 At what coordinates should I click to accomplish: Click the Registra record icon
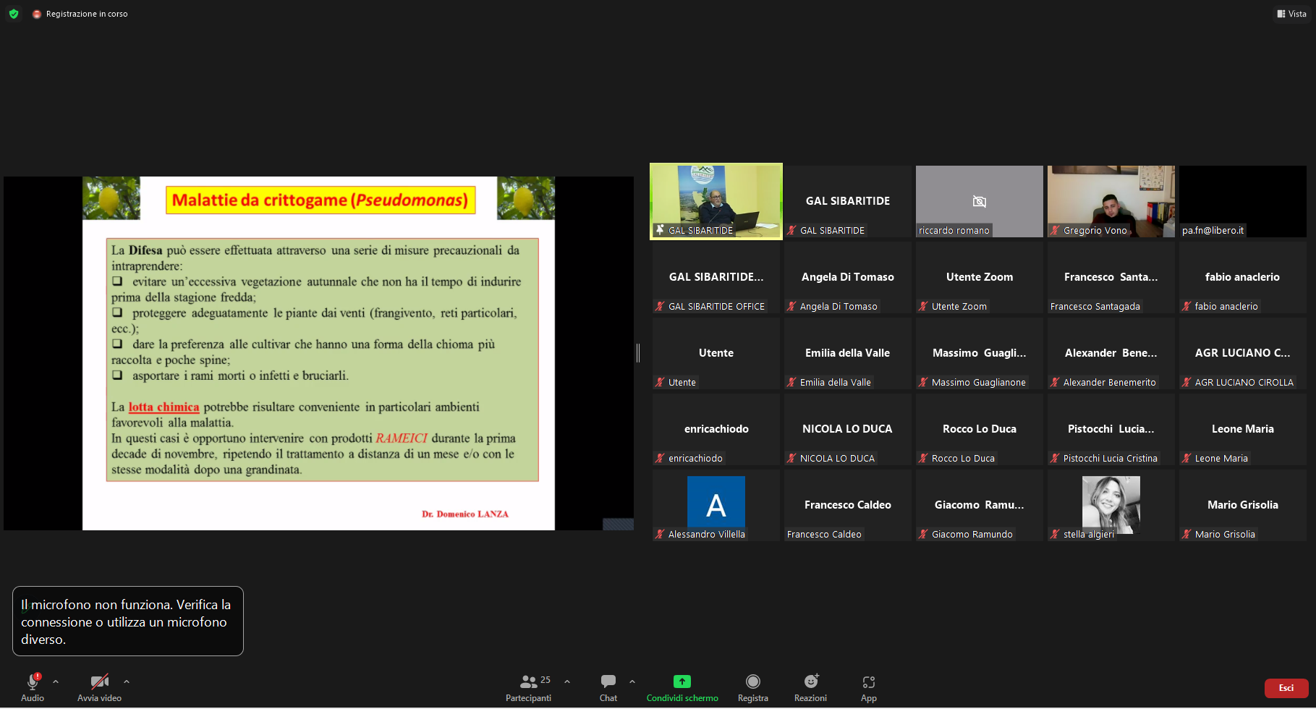tap(753, 682)
